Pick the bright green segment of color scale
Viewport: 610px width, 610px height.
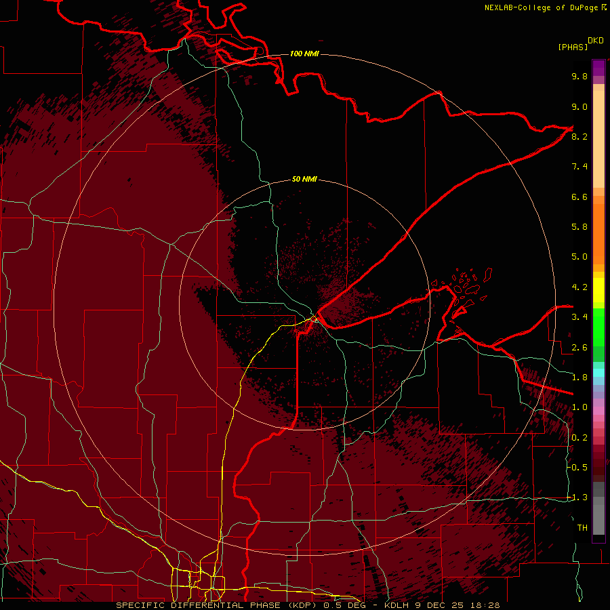598,327
